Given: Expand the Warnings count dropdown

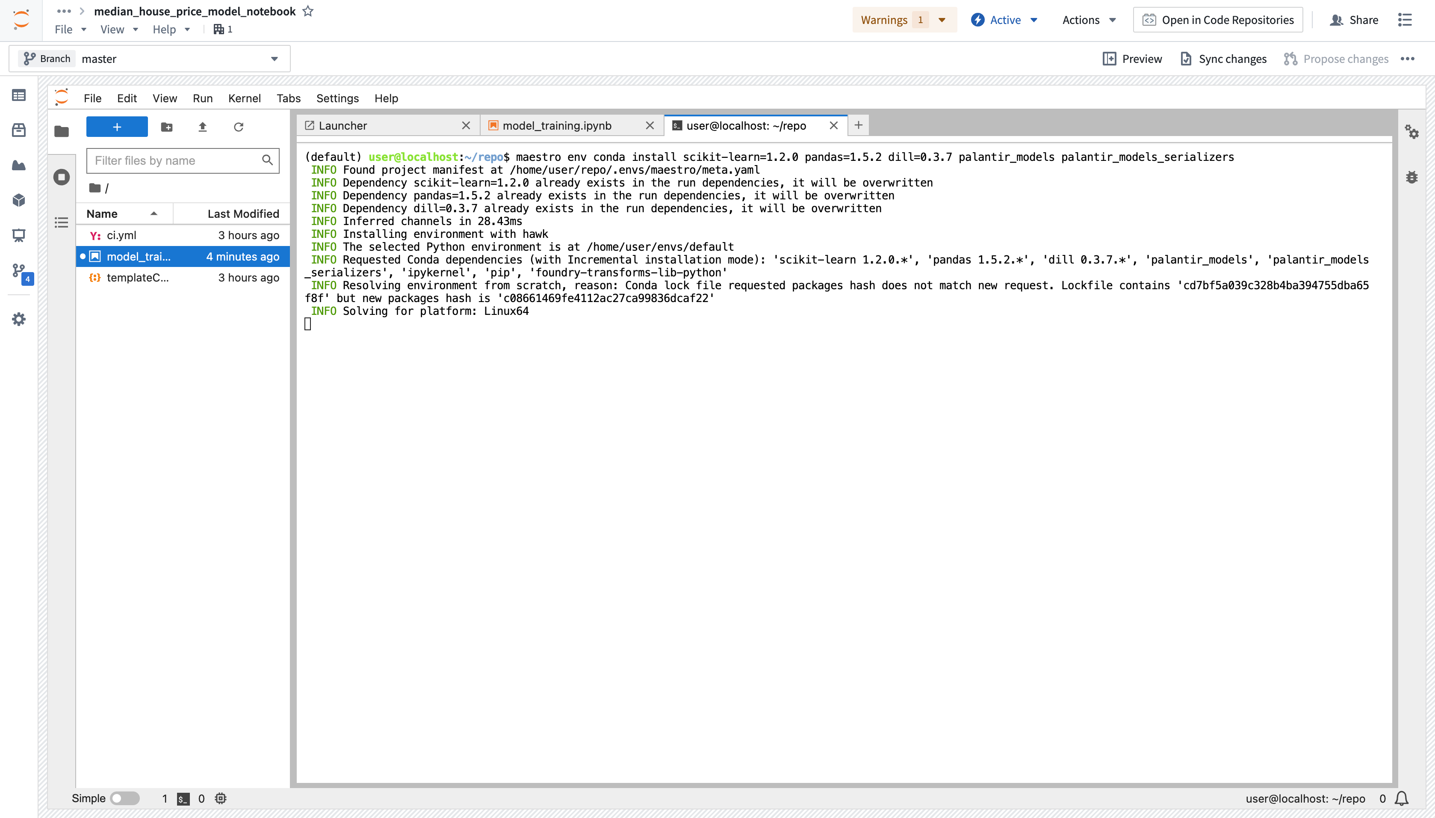Looking at the screenshot, I should pos(941,19).
